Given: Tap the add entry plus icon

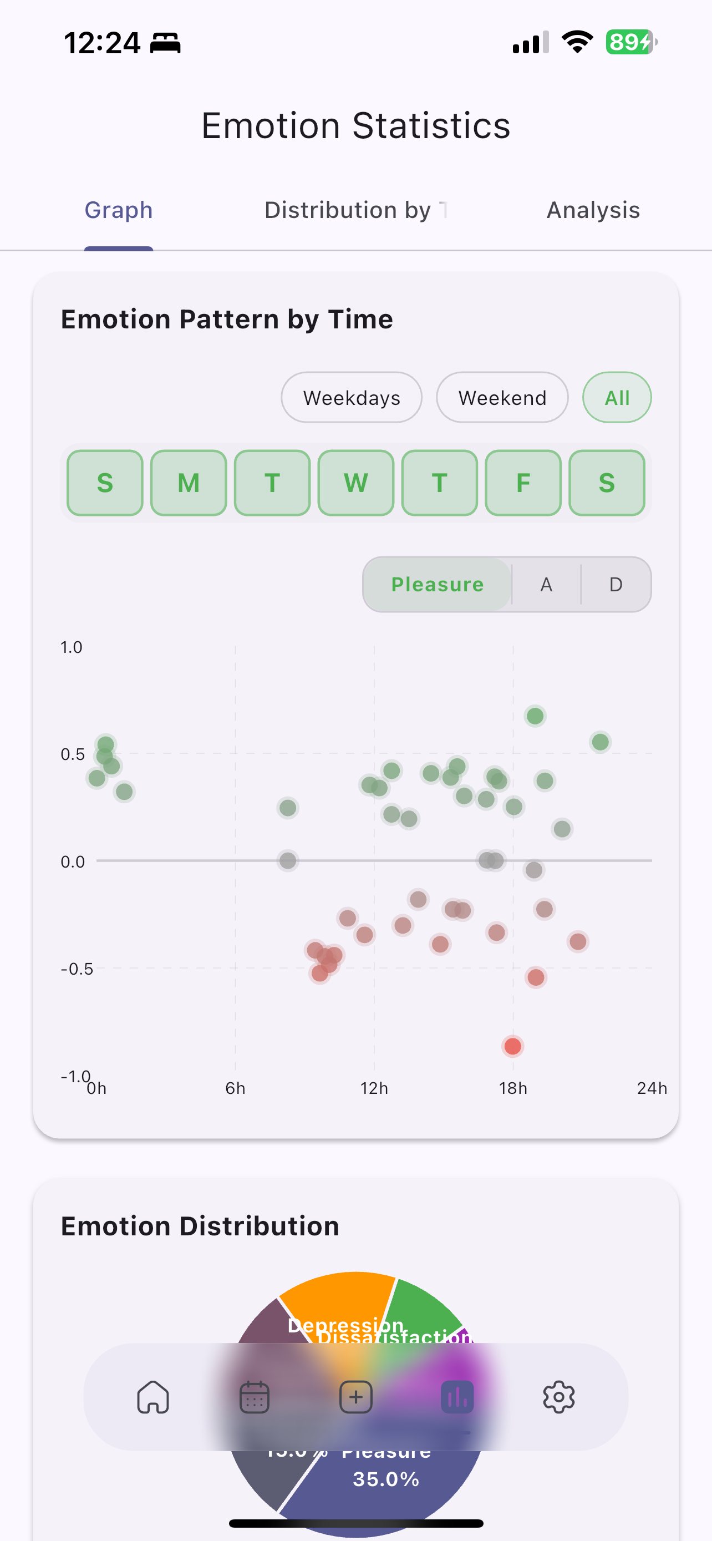Looking at the screenshot, I should coord(355,1397).
